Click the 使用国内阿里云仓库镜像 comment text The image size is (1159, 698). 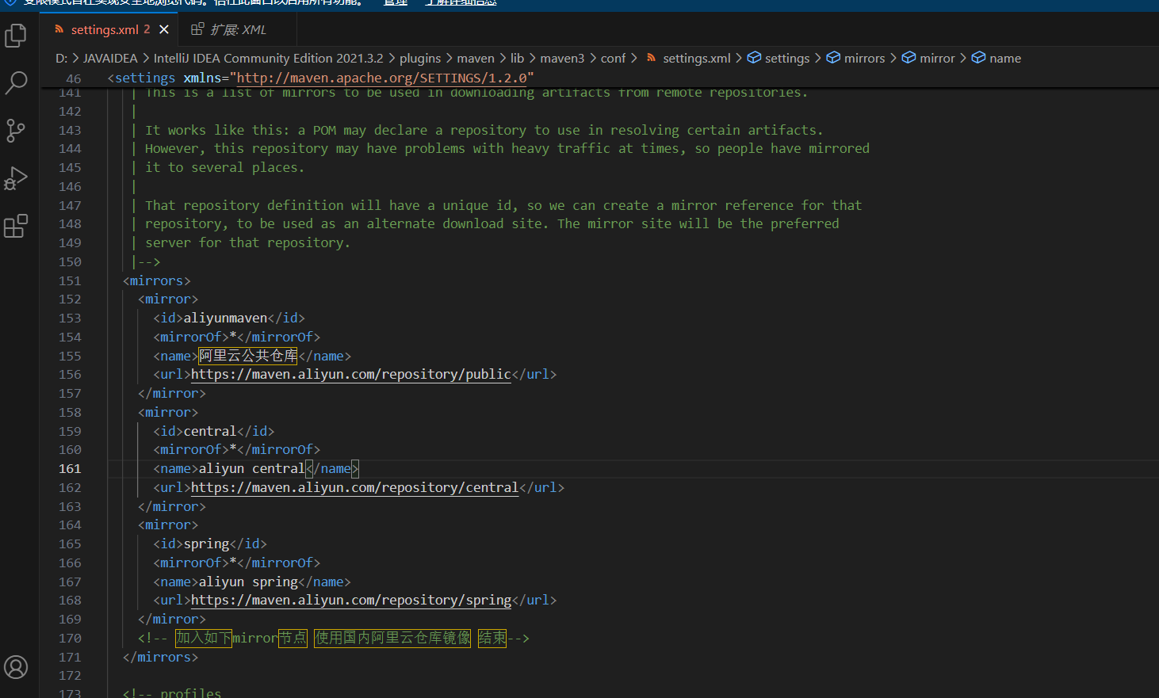[392, 638]
